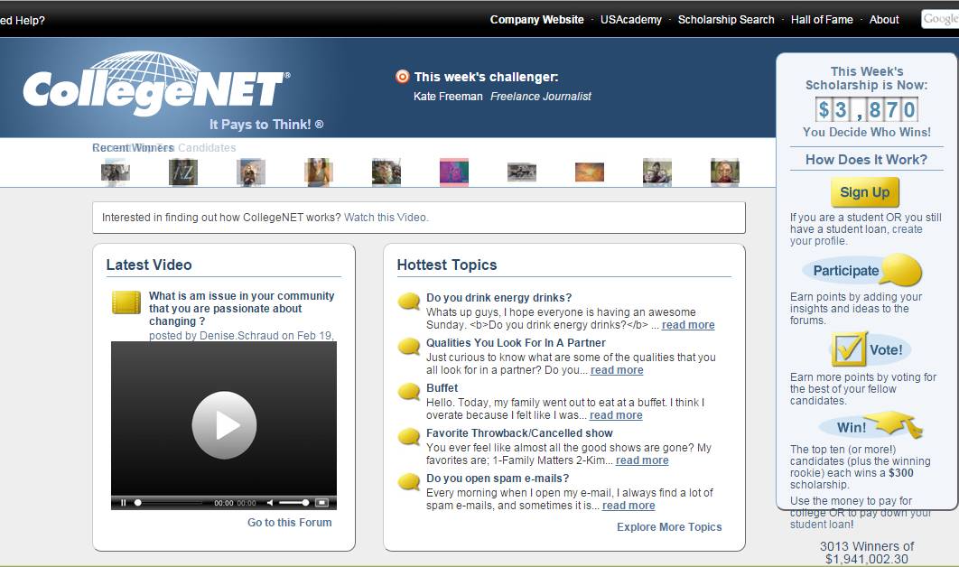The width and height of the screenshot is (959, 567).
Task: Read more on the Buffet topic
Action: (x=616, y=415)
